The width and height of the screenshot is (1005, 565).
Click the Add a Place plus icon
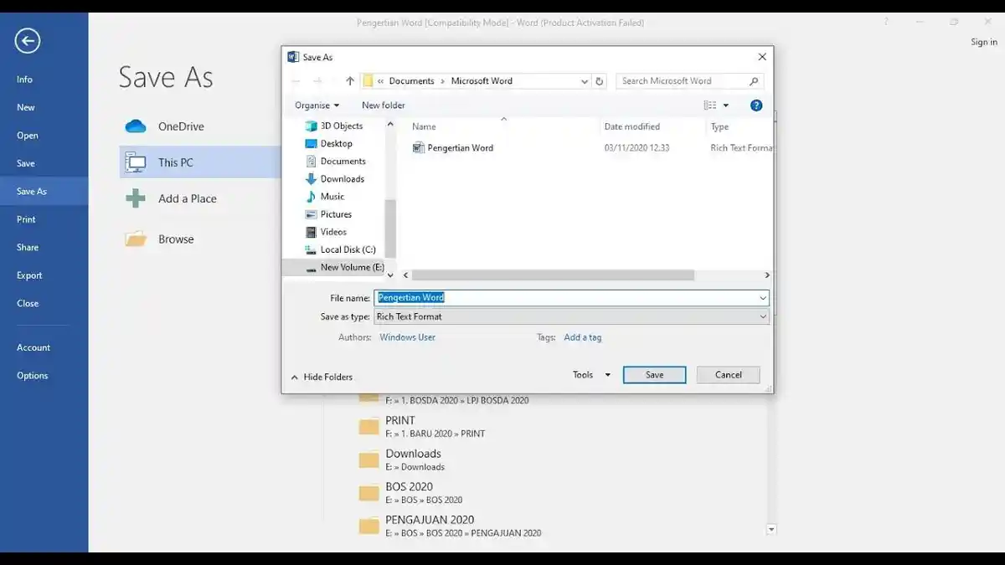tap(136, 198)
